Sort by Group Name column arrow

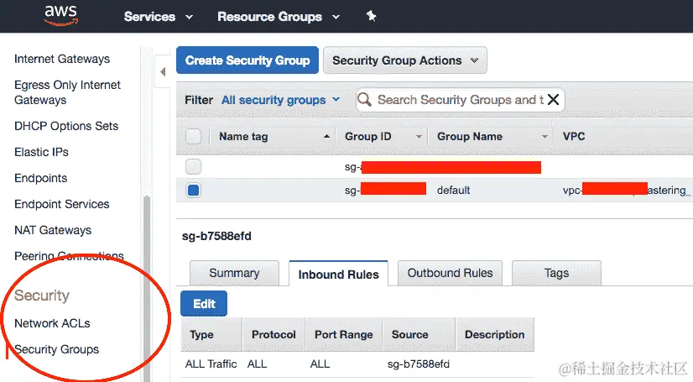pos(544,136)
